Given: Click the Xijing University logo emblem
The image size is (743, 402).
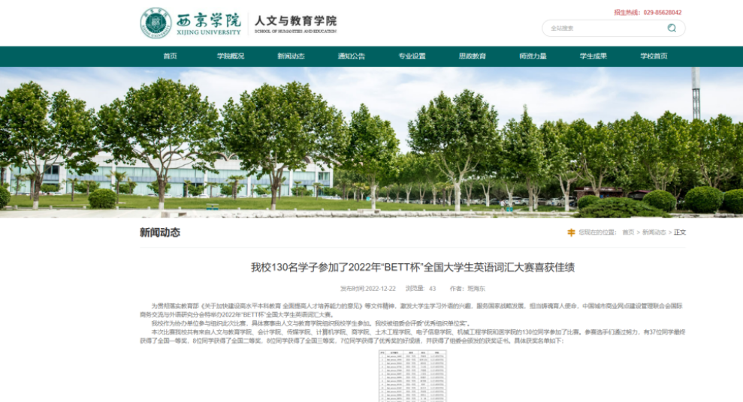Looking at the screenshot, I should click(156, 22).
